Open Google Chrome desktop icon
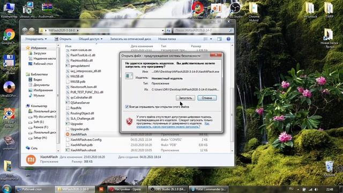Screen dimensions: 343x193 pos(9,37)
